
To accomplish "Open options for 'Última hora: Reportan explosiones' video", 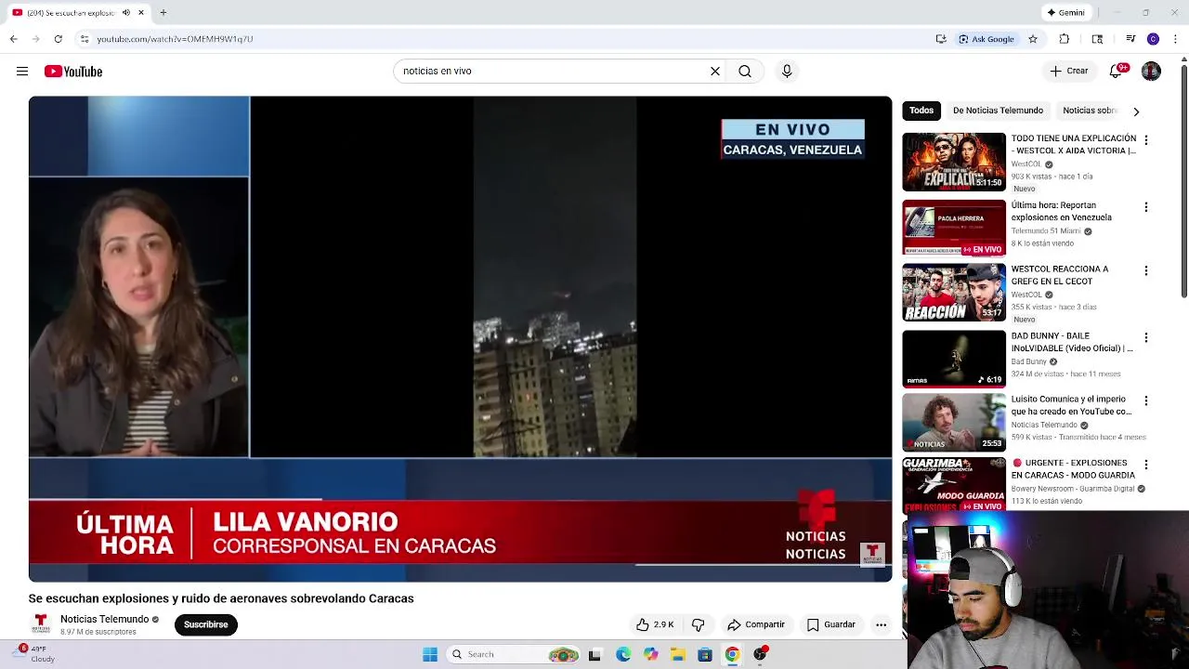I will coord(1145,207).
